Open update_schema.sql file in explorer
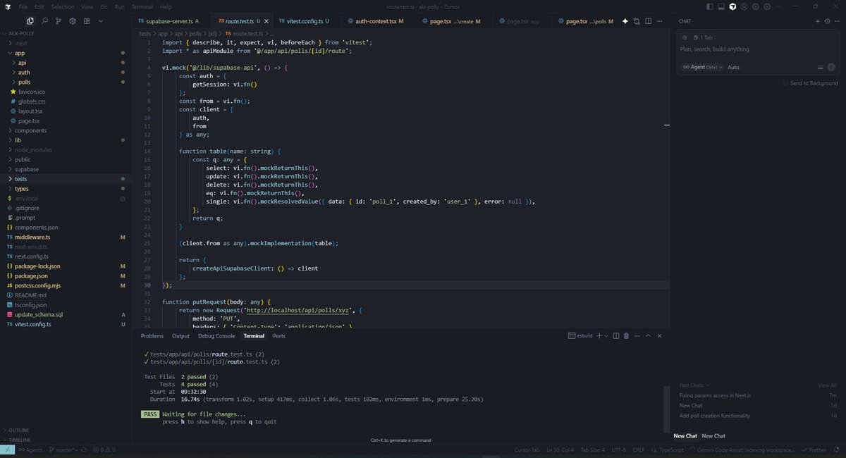This screenshot has height=458, width=846. [39, 315]
